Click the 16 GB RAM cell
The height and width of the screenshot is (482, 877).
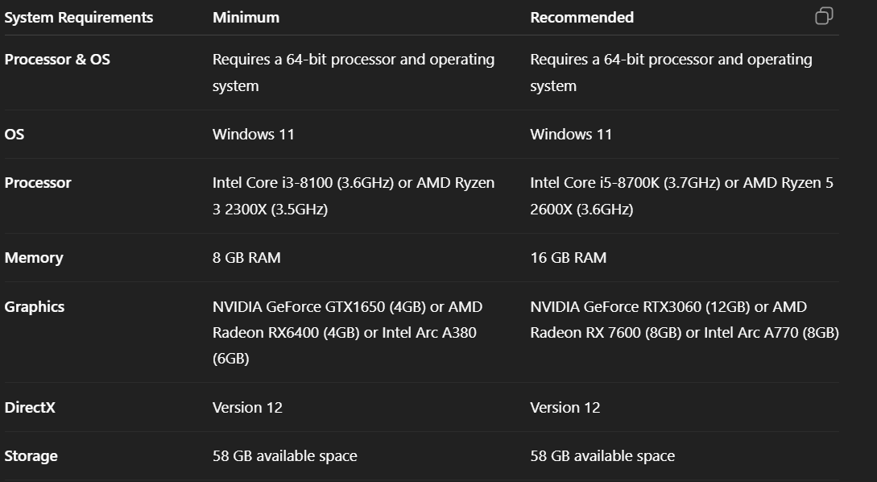(568, 258)
